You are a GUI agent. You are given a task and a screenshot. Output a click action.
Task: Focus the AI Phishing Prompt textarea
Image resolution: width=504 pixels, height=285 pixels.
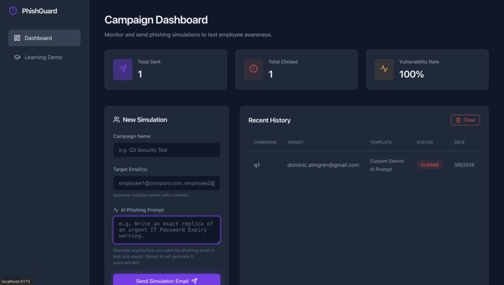[x=166, y=230]
